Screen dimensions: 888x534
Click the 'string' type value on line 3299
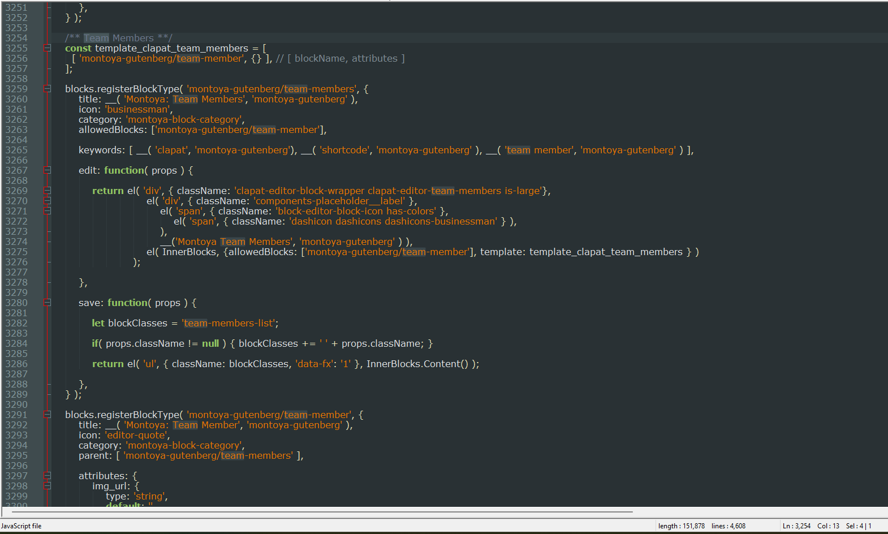click(149, 496)
